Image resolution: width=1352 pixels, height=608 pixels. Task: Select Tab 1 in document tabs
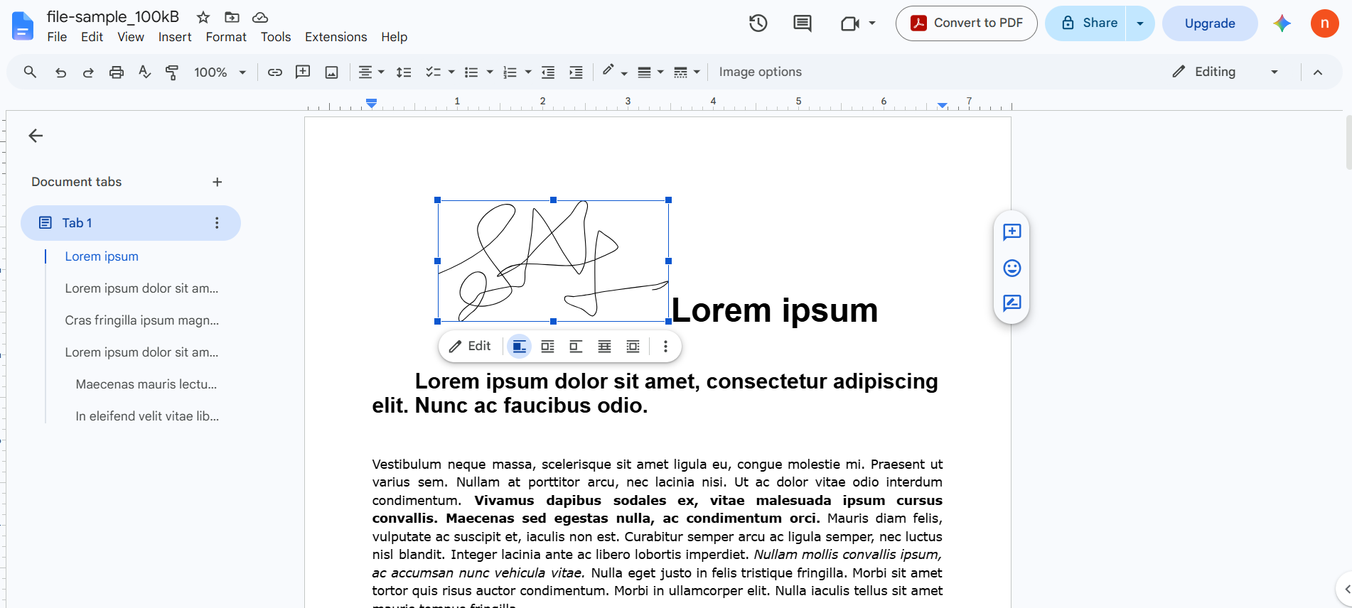coord(131,223)
